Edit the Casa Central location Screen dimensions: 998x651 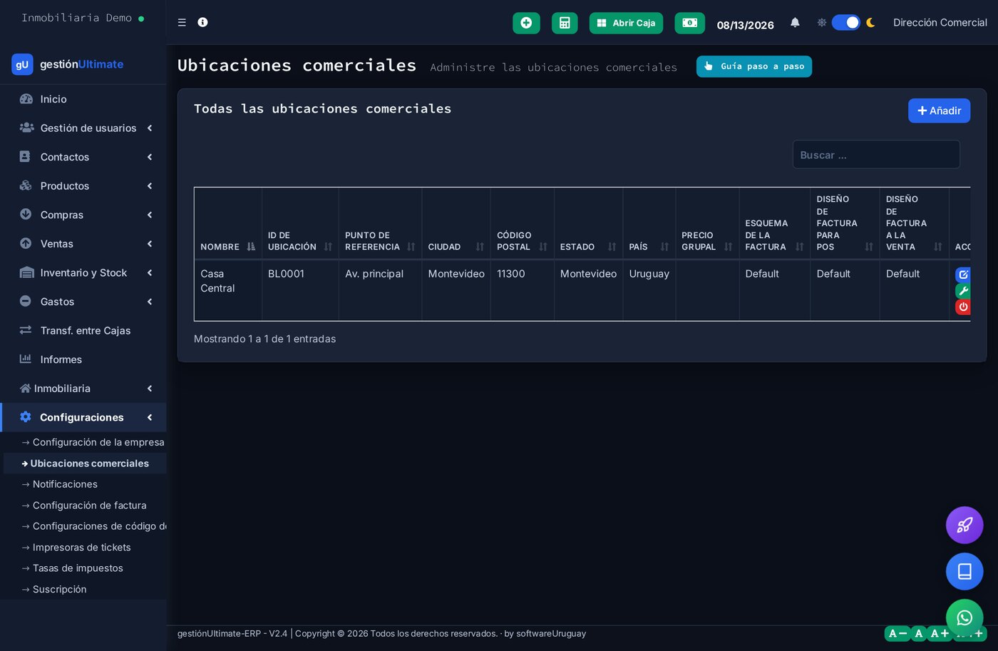click(963, 275)
